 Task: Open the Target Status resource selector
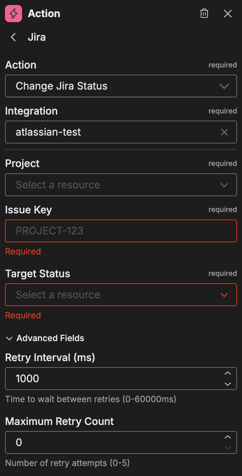(121, 295)
